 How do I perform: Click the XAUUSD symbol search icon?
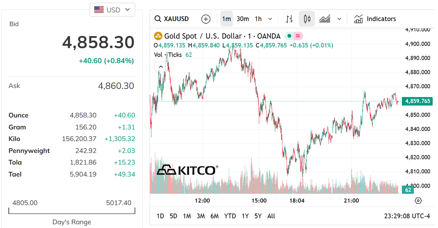coord(158,19)
